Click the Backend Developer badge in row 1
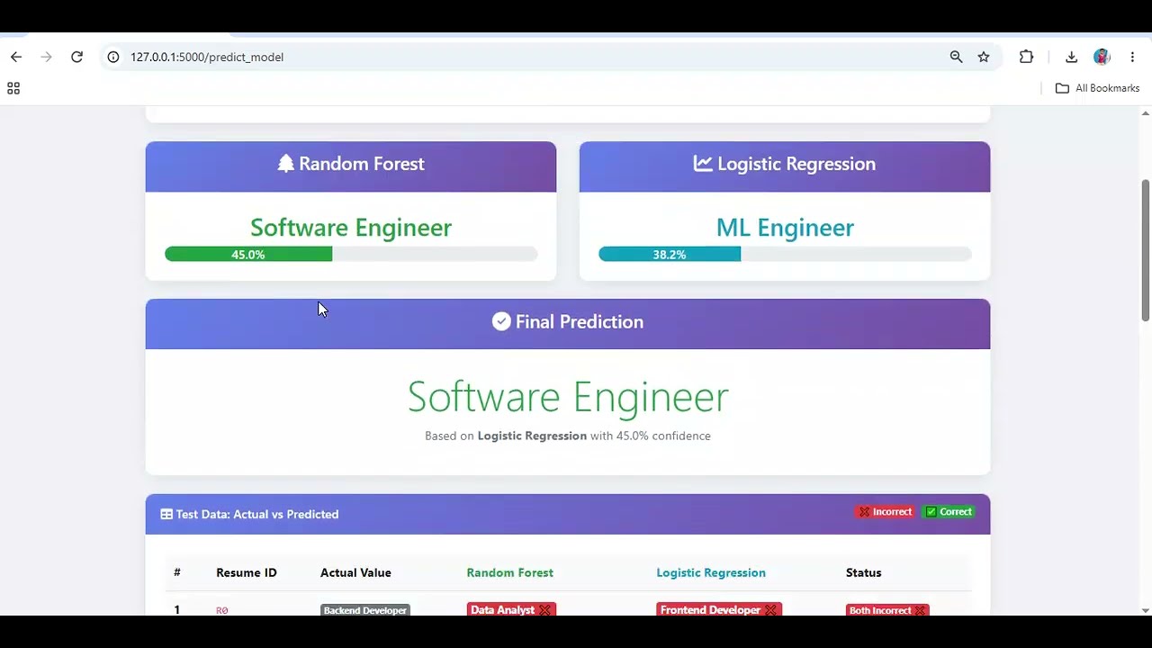Viewport: 1152px width, 648px height. coord(365,610)
